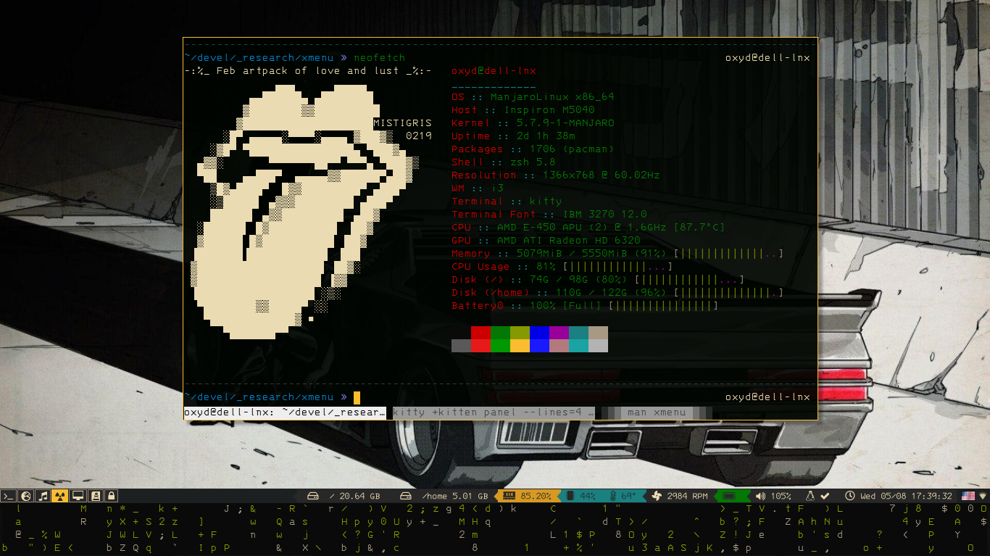Click the US flag keyboard layout indicator
This screenshot has width=990, height=556.
[968, 497]
